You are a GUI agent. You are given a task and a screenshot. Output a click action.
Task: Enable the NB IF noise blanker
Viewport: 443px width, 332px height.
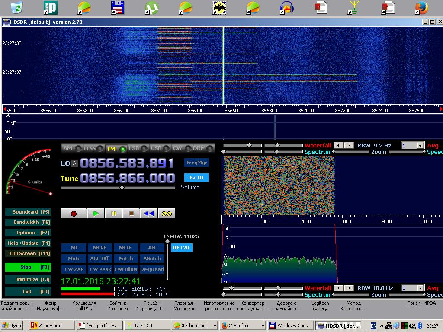126,248
